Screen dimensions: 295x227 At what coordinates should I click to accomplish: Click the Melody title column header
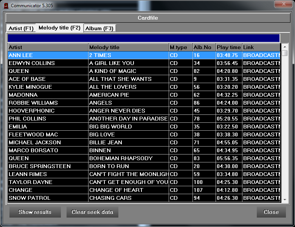129,47
